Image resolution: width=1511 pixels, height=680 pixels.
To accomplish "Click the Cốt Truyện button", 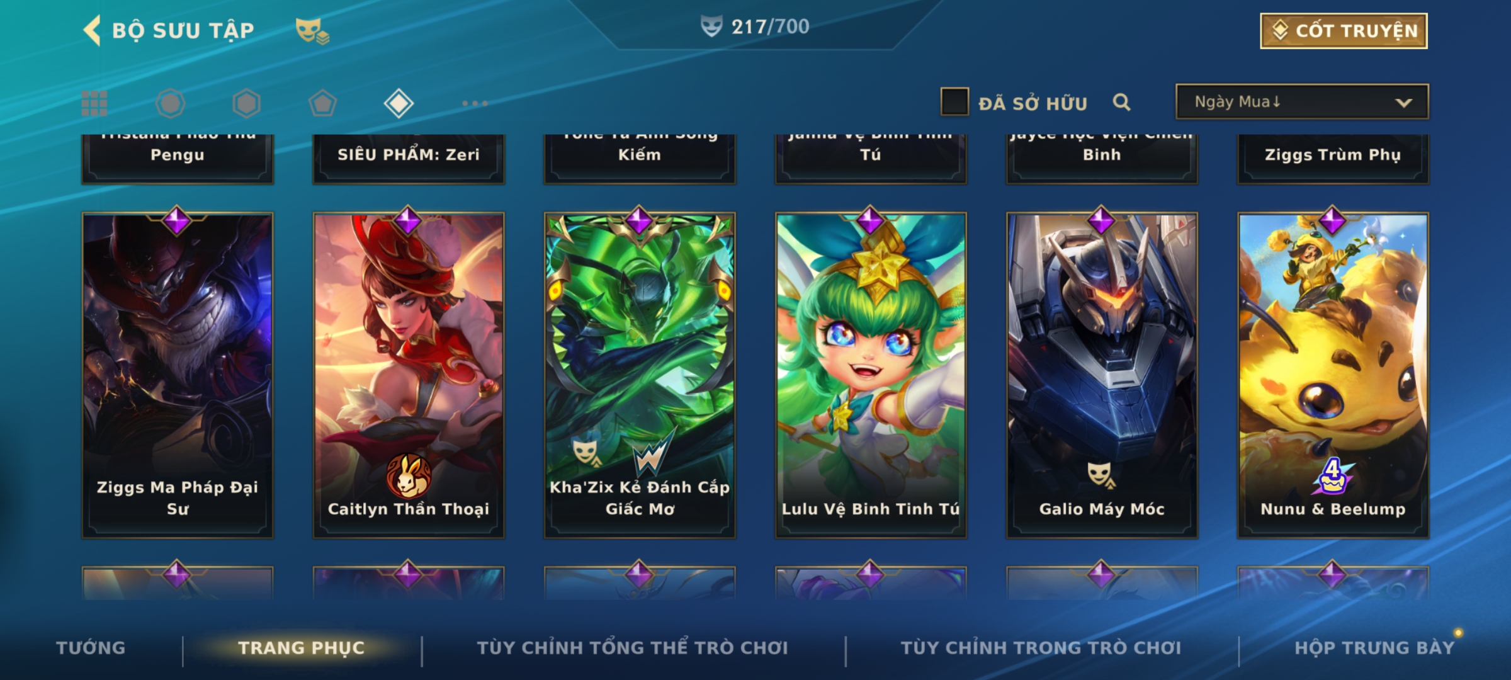I will (1344, 31).
